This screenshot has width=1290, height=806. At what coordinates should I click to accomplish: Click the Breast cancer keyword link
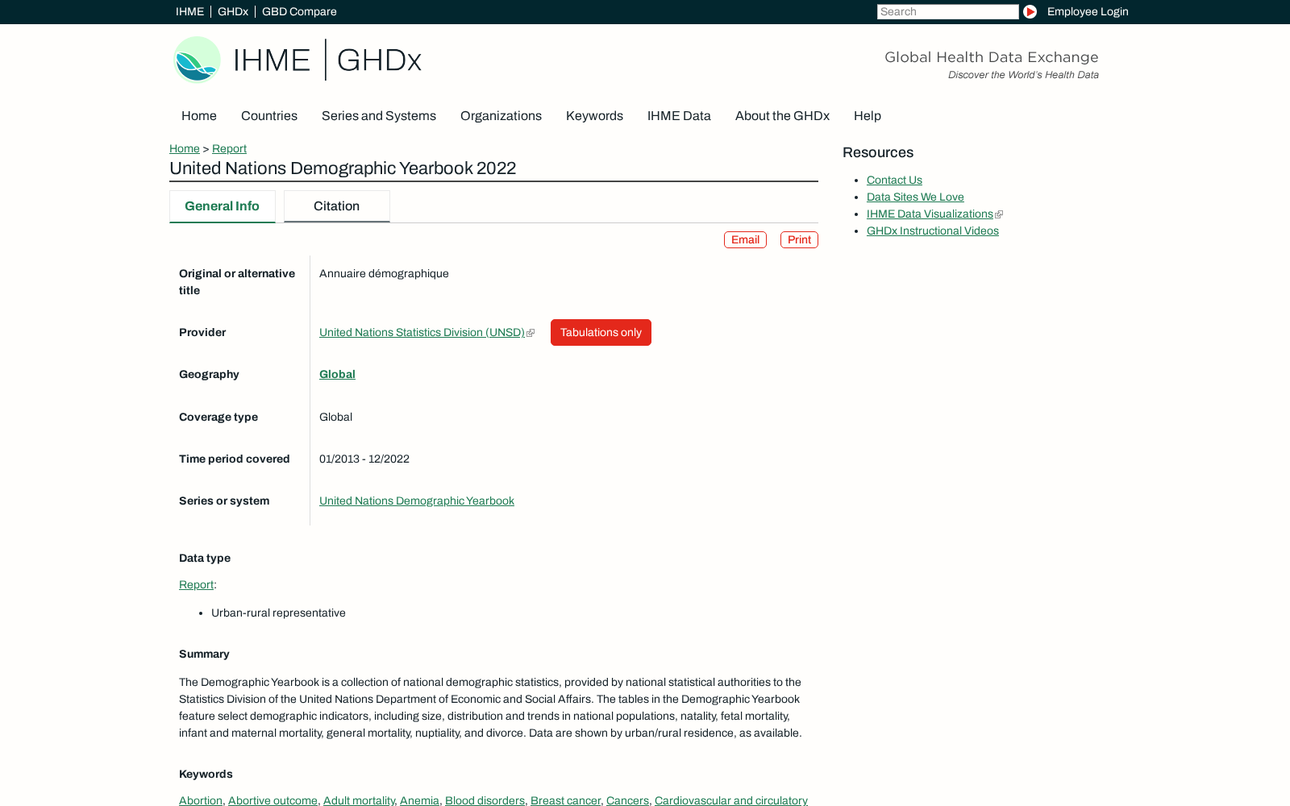coord(565,800)
